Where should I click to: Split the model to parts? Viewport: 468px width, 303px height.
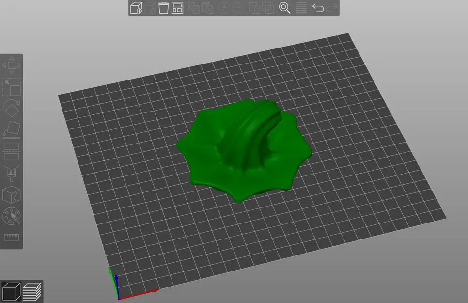(268, 8)
